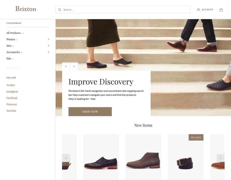Screen dimensions: 231x180
Task: Go to previous hero slide arrow
Action: click(x=66, y=66)
